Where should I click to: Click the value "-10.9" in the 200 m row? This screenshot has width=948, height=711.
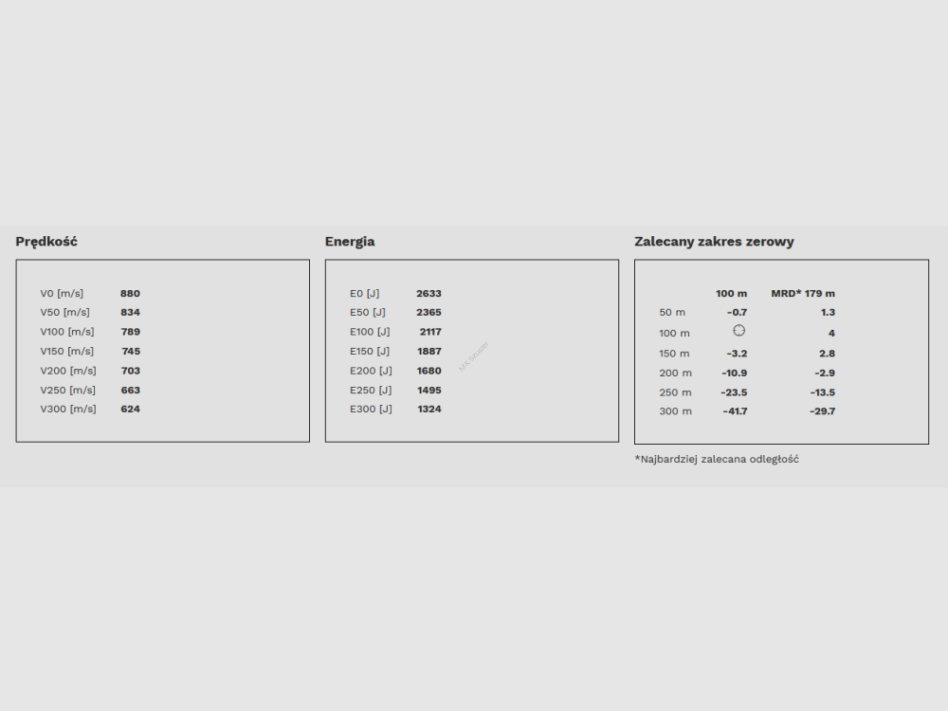click(735, 374)
